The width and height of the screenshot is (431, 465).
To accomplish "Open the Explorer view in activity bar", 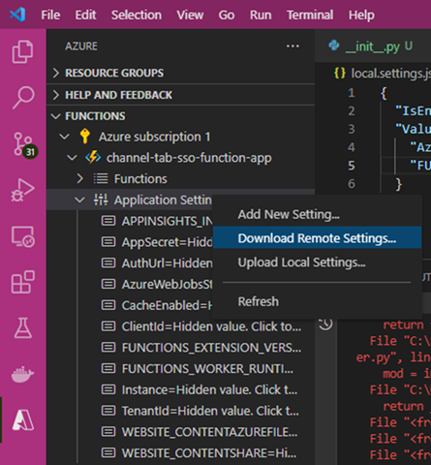I will click(x=22, y=51).
